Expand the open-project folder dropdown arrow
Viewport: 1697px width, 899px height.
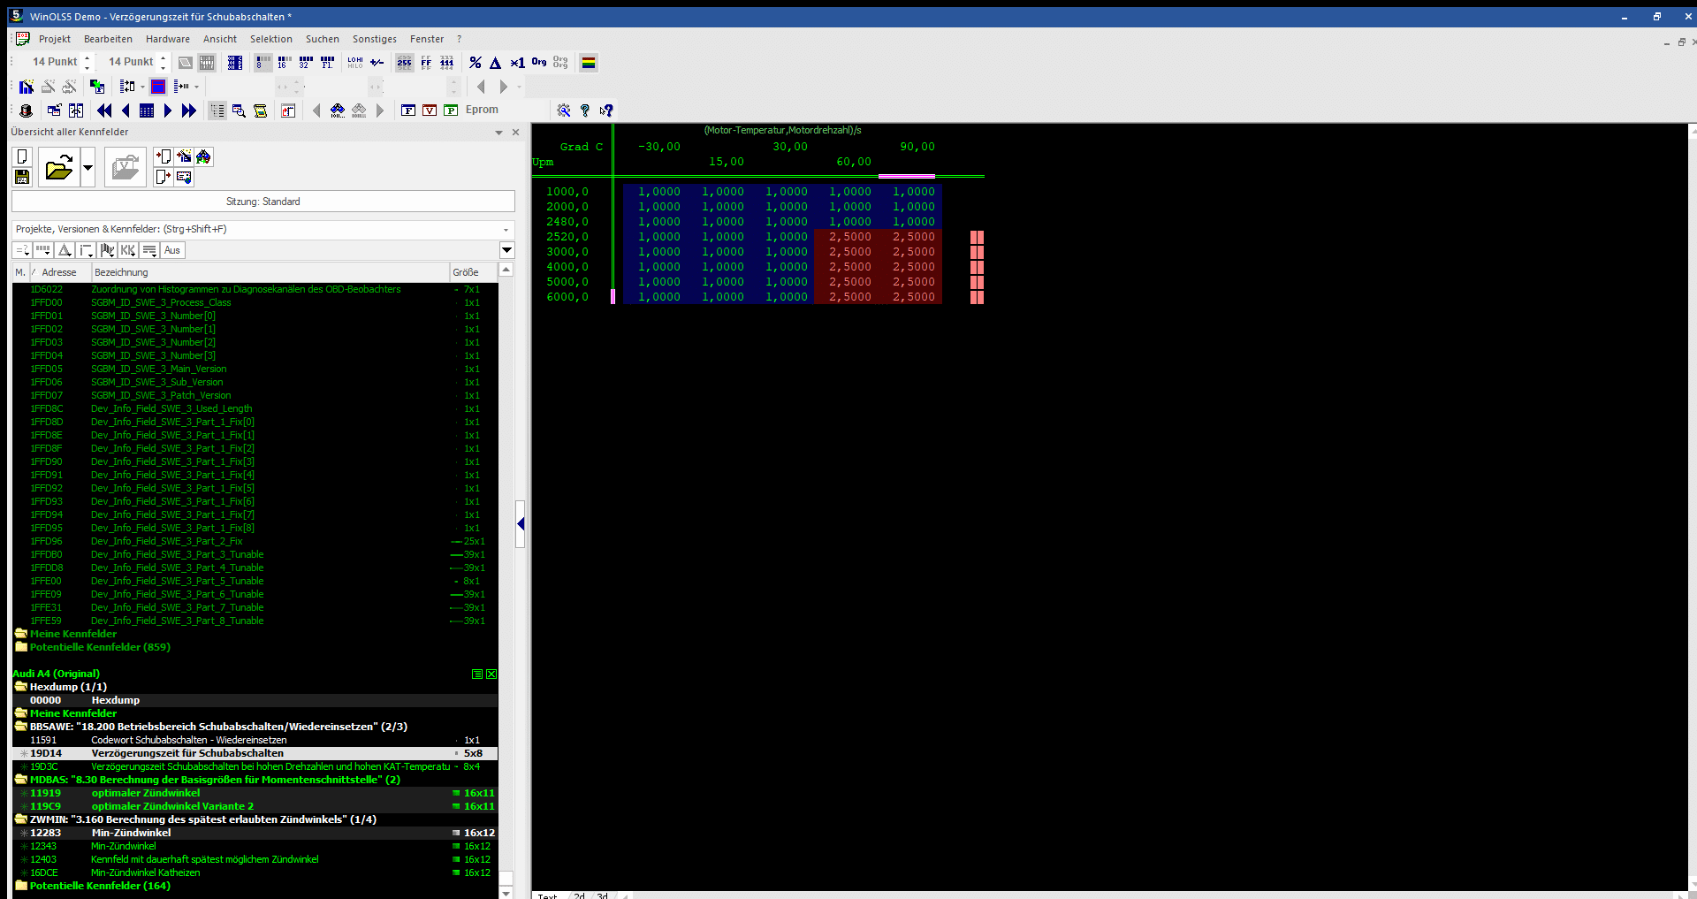click(x=88, y=167)
